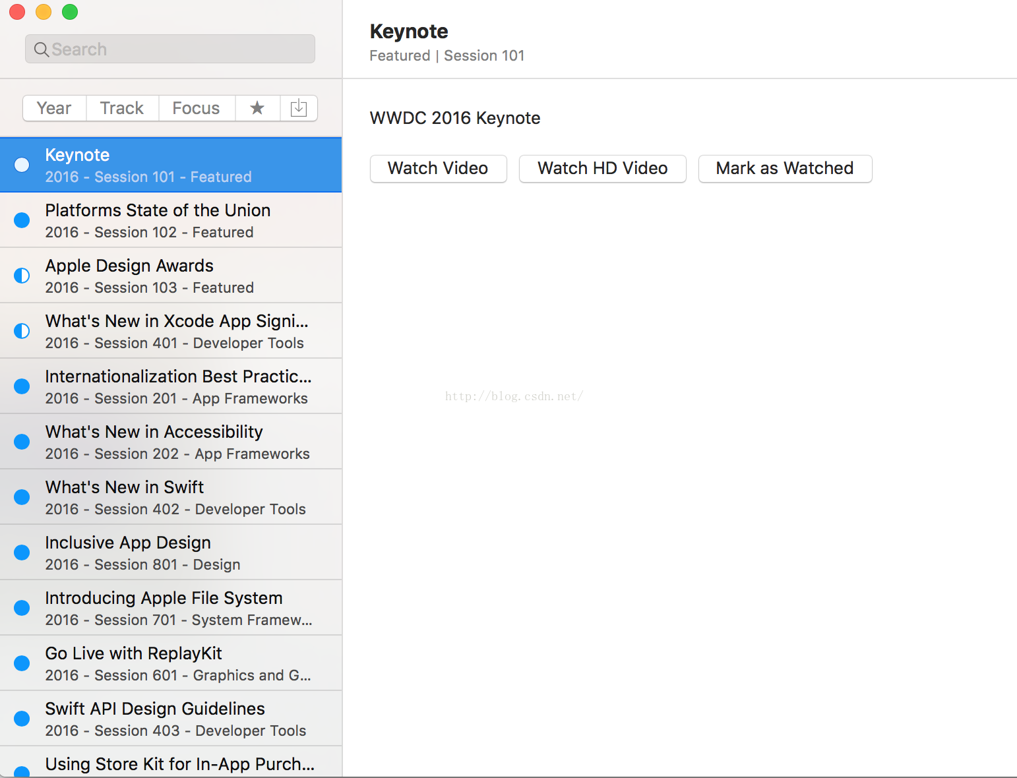Focus the Search field
Screen dimensions: 1017x778
click(x=170, y=49)
